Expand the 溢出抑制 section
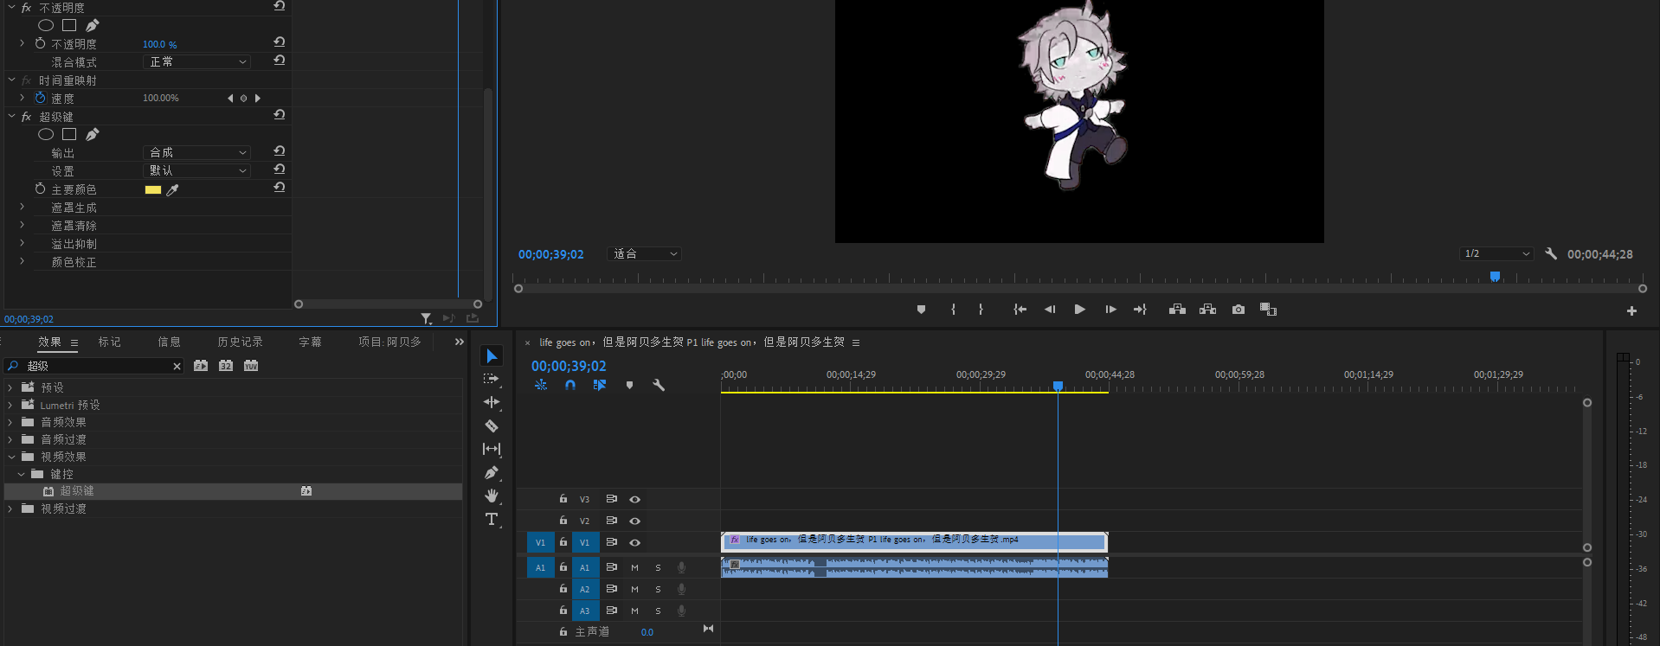The image size is (1660, 646). click(22, 243)
